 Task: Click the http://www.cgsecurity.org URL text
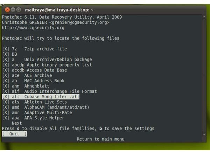[x=33, y=28]
